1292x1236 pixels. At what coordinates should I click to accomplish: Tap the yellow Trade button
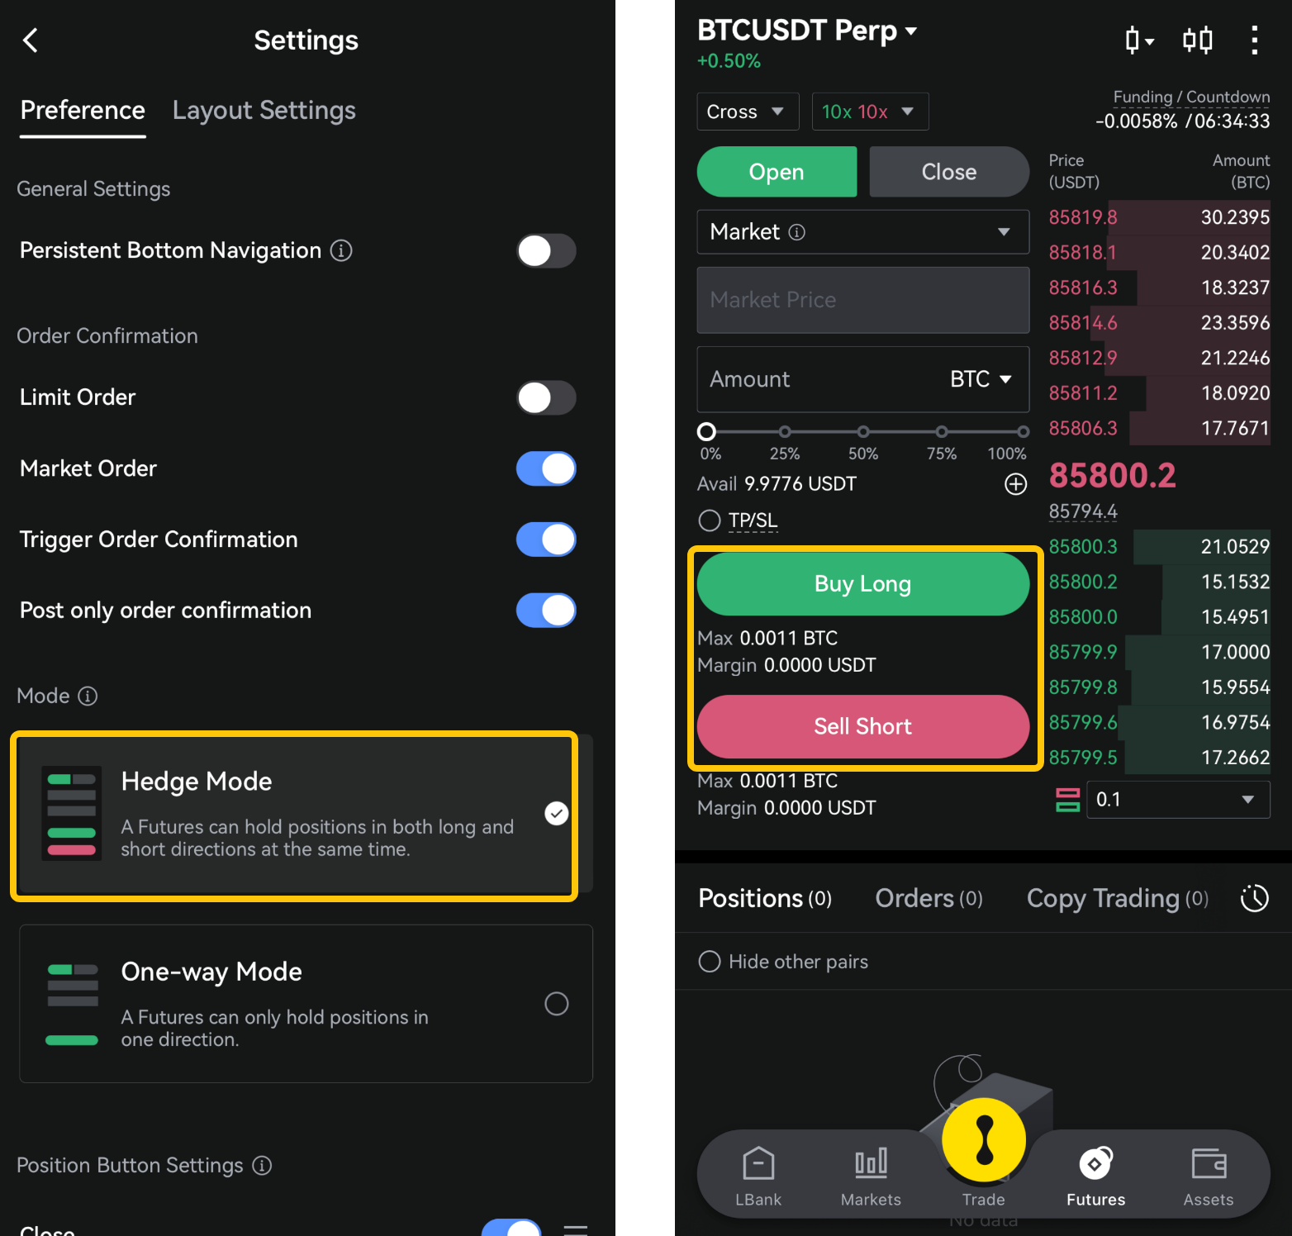tap(984, 1140)
